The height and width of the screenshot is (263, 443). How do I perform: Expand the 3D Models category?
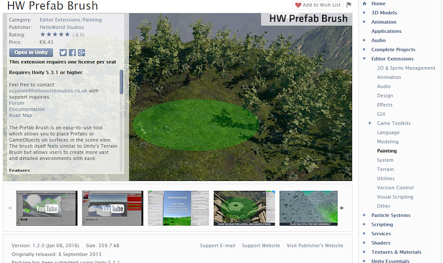click(364, 13)
